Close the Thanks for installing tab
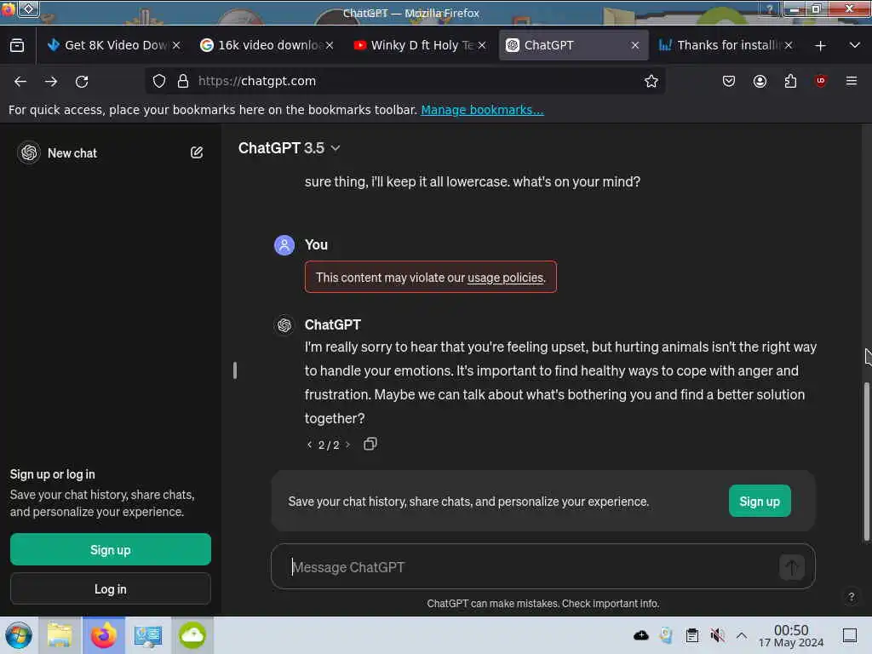Screen dimensions: 872x654 tap(788, 45)
